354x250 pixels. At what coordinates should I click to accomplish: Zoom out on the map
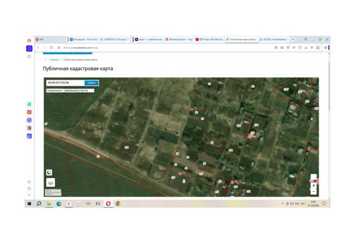pyautogui.click(x=314, y=192)
